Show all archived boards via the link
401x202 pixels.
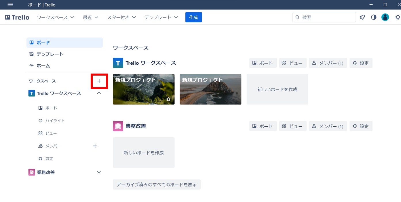tap(157, 184)
